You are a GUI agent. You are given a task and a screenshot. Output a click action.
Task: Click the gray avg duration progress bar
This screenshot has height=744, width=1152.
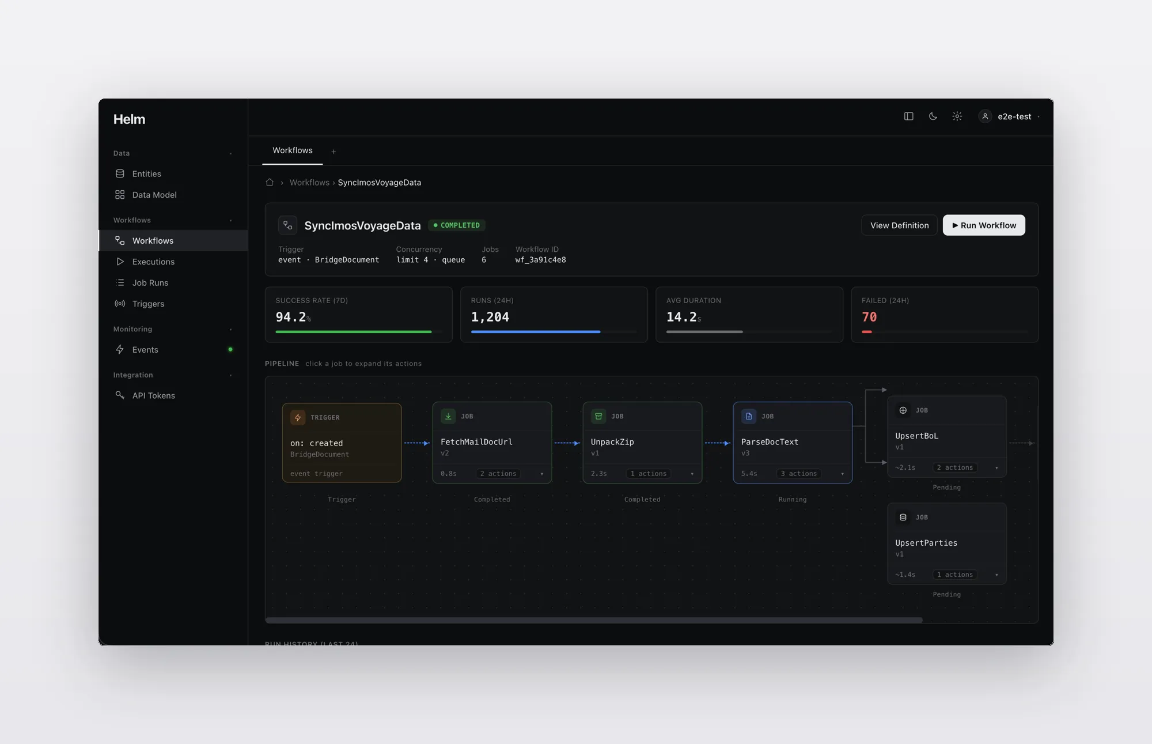point(704,332)
